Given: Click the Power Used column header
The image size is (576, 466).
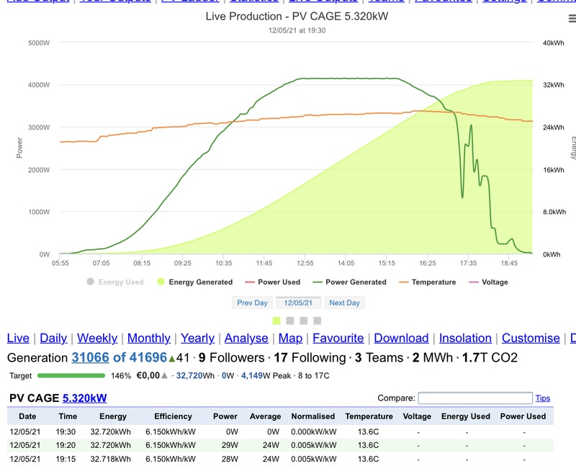Looking at the screenshot, I should 523,416.
